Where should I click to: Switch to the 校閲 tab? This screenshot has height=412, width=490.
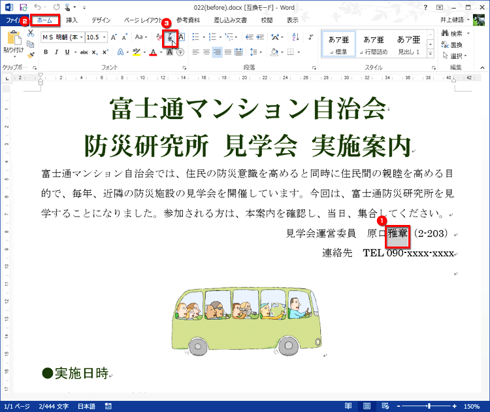tap(267, 20)
